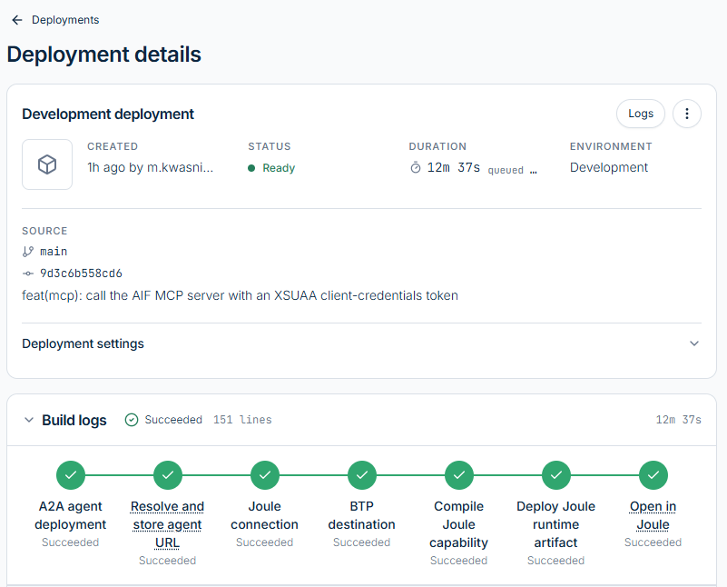Click the commit icon beside 9d3c6b558cd6
The image size is (727, 587).
(28, 274)
